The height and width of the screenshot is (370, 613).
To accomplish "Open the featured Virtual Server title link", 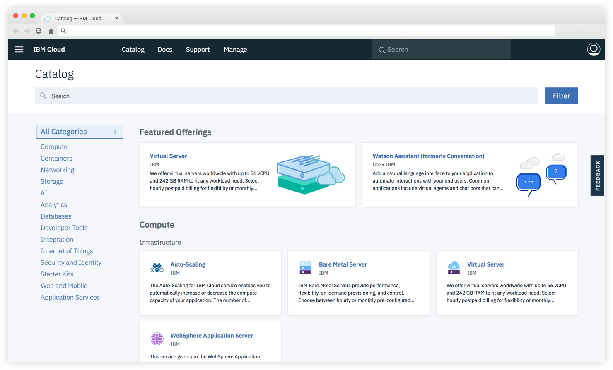I will (168, 156).
